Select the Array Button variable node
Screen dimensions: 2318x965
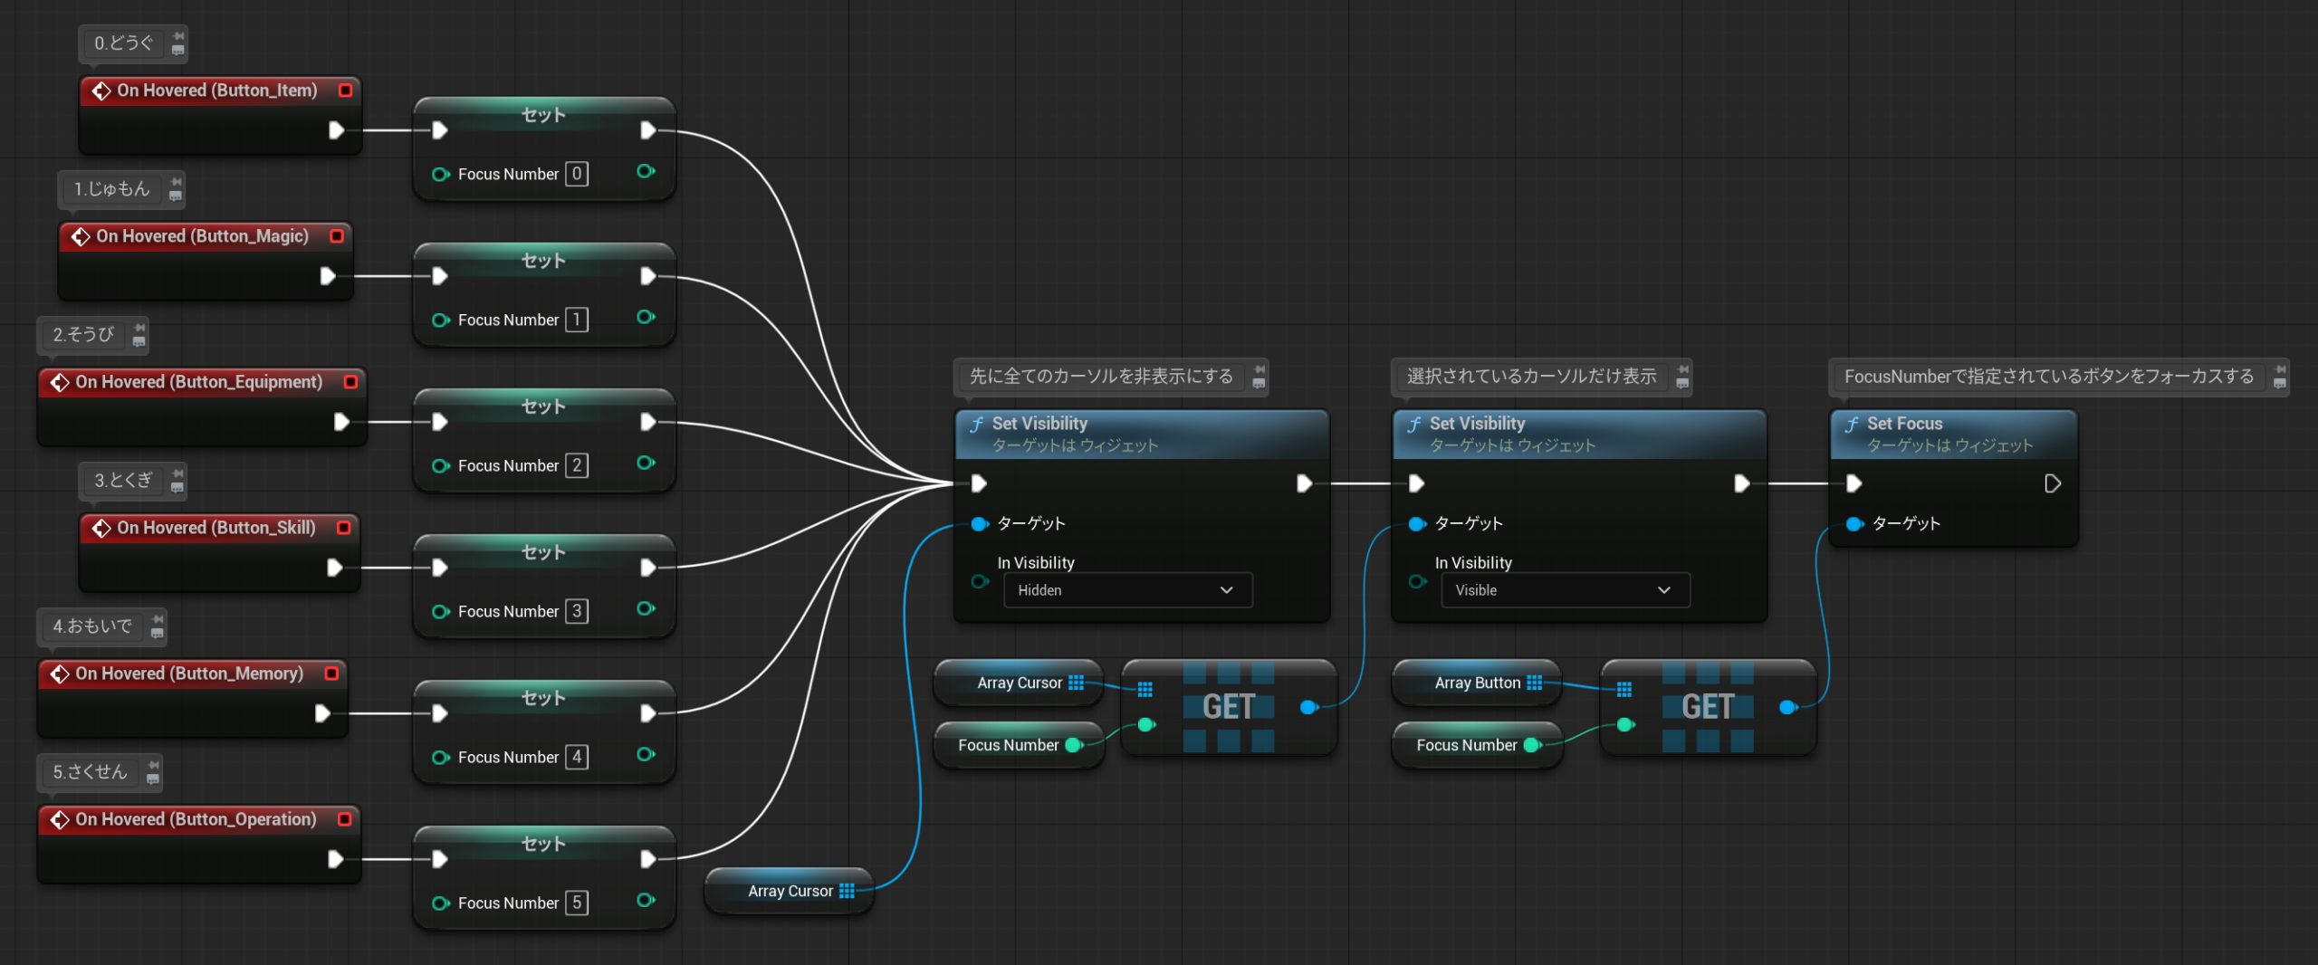pyautogui.click(x=1476, y=683)
